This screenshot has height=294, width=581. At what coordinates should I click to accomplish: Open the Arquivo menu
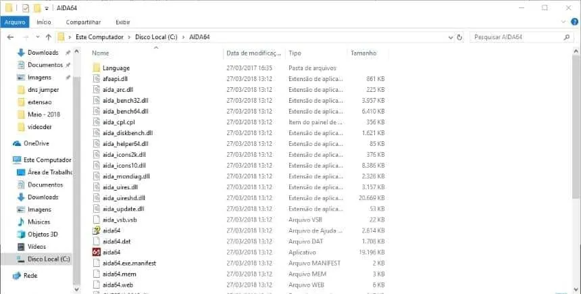[15, 22]
